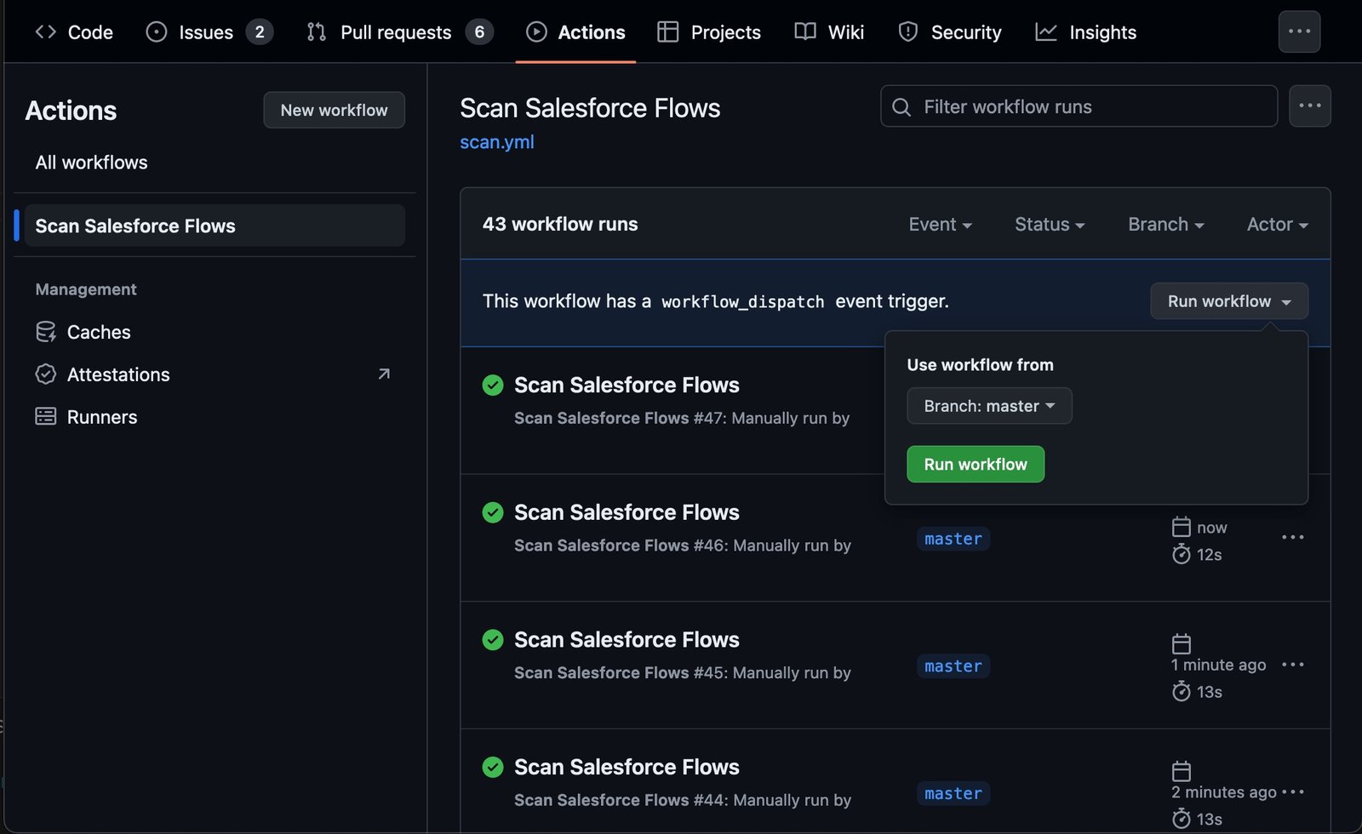Click the master branch label on run #46
The width and height of the screenshot is (1362, 834).
[953, 539]
